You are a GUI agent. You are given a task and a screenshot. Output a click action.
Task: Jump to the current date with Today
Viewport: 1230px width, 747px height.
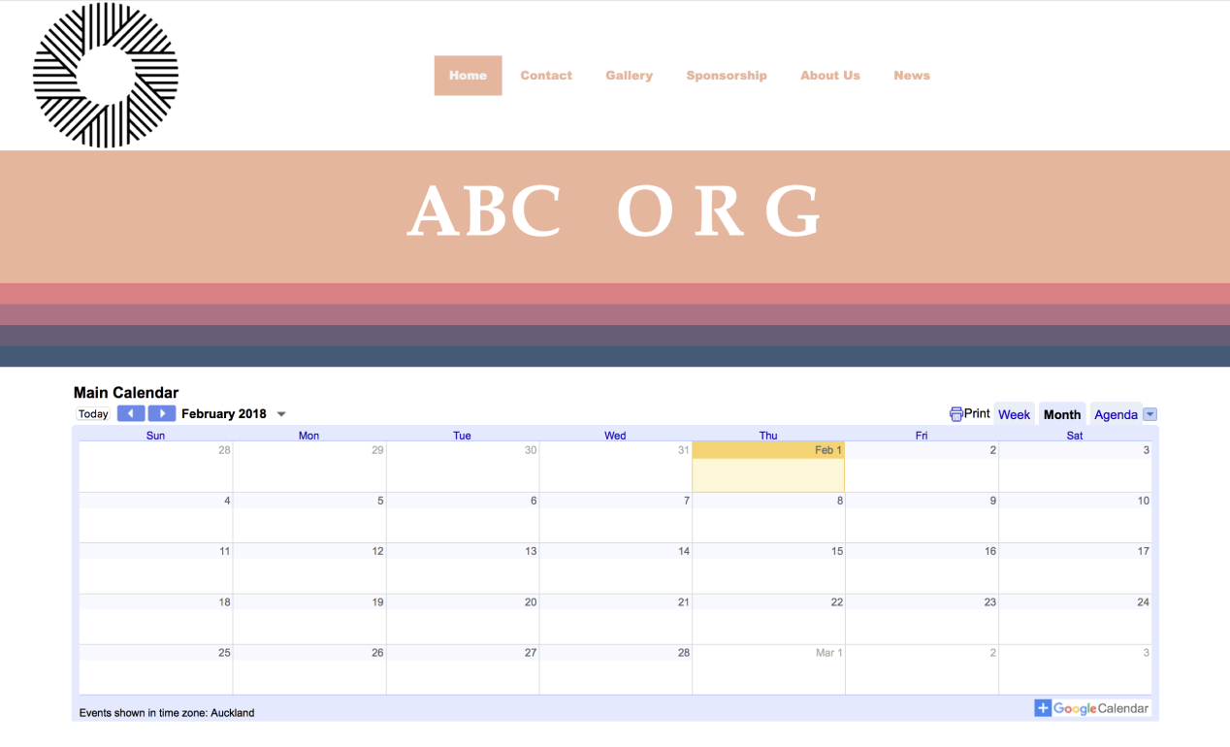94,414
